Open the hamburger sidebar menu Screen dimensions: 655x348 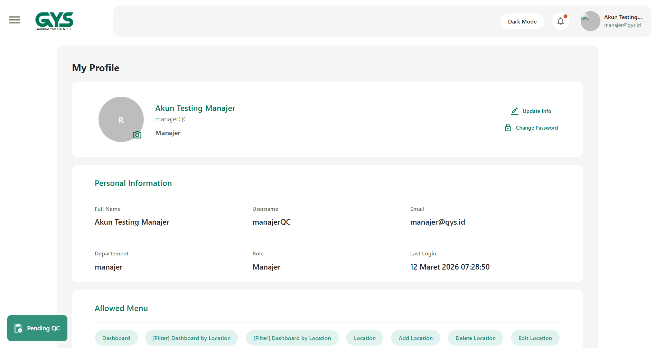tap(14, 20)
